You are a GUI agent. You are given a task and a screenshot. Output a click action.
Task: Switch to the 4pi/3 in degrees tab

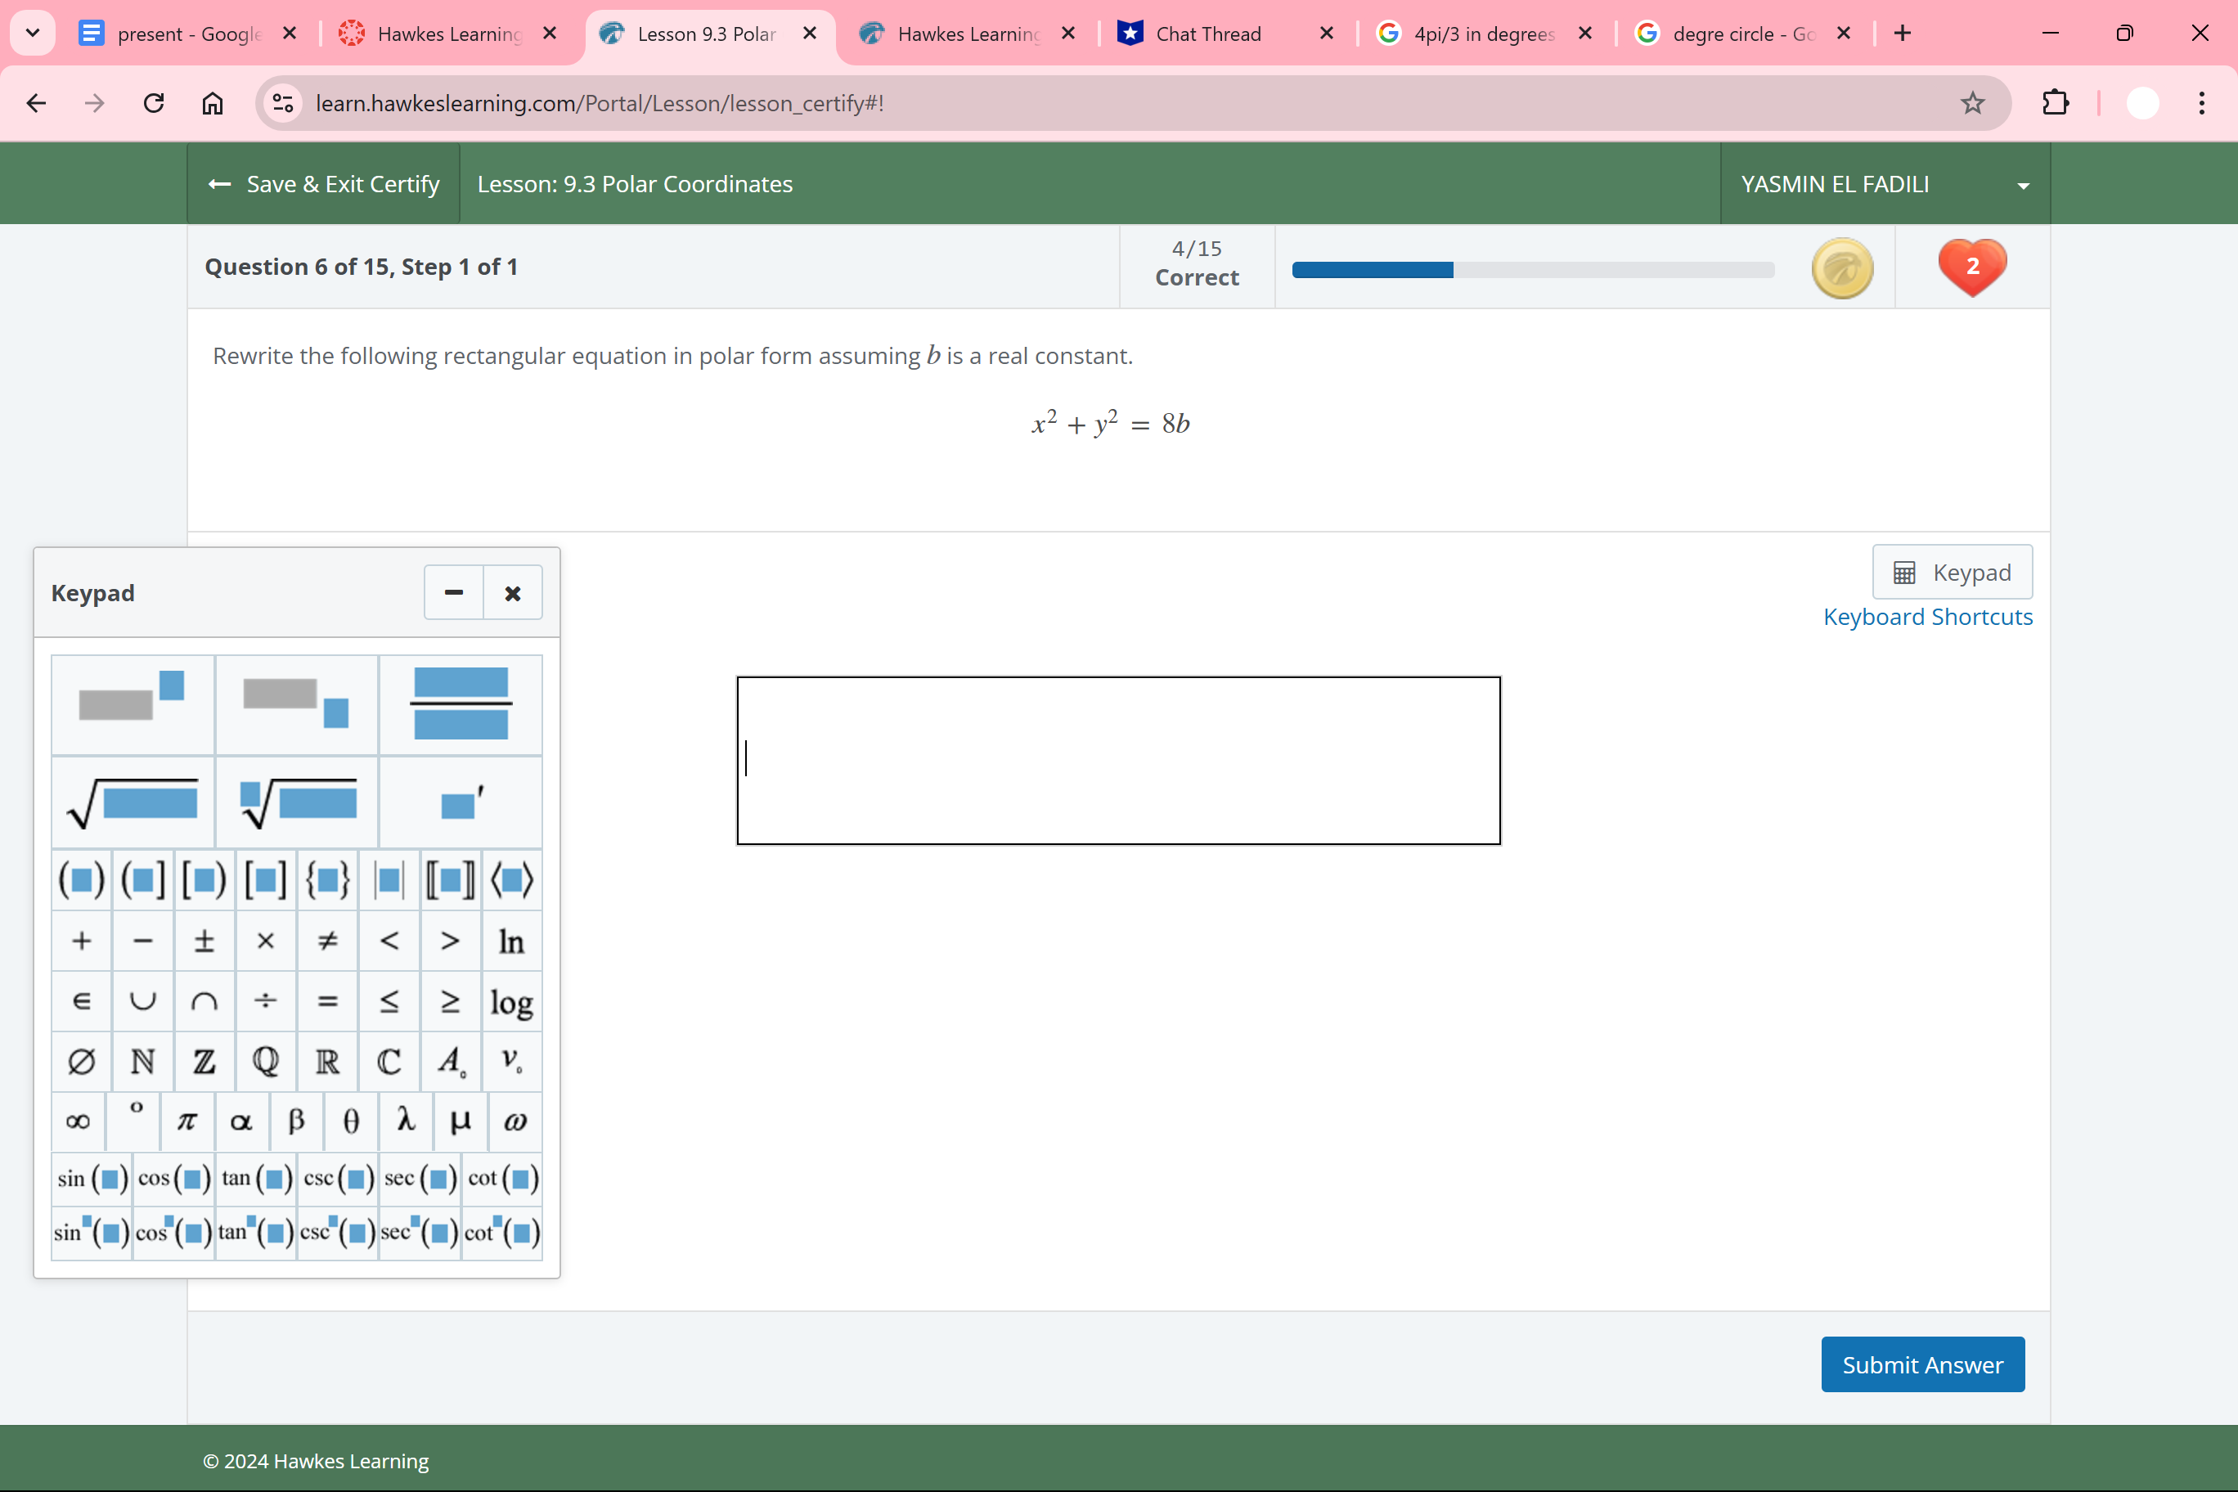pos(1482,34)
